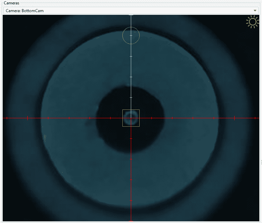Click the splitter grip on the right edge

pyautogui.click(x=261, y=162)
